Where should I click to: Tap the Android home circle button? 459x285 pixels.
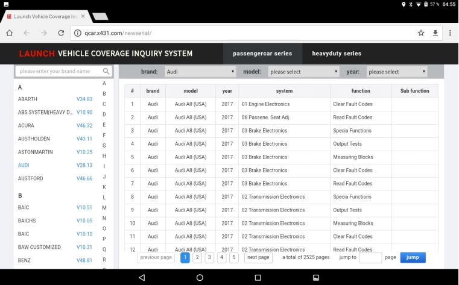200,277
